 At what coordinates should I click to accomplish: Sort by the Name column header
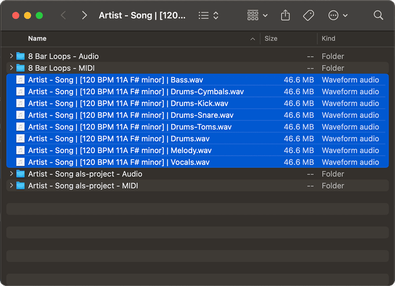tap(37, 39)
